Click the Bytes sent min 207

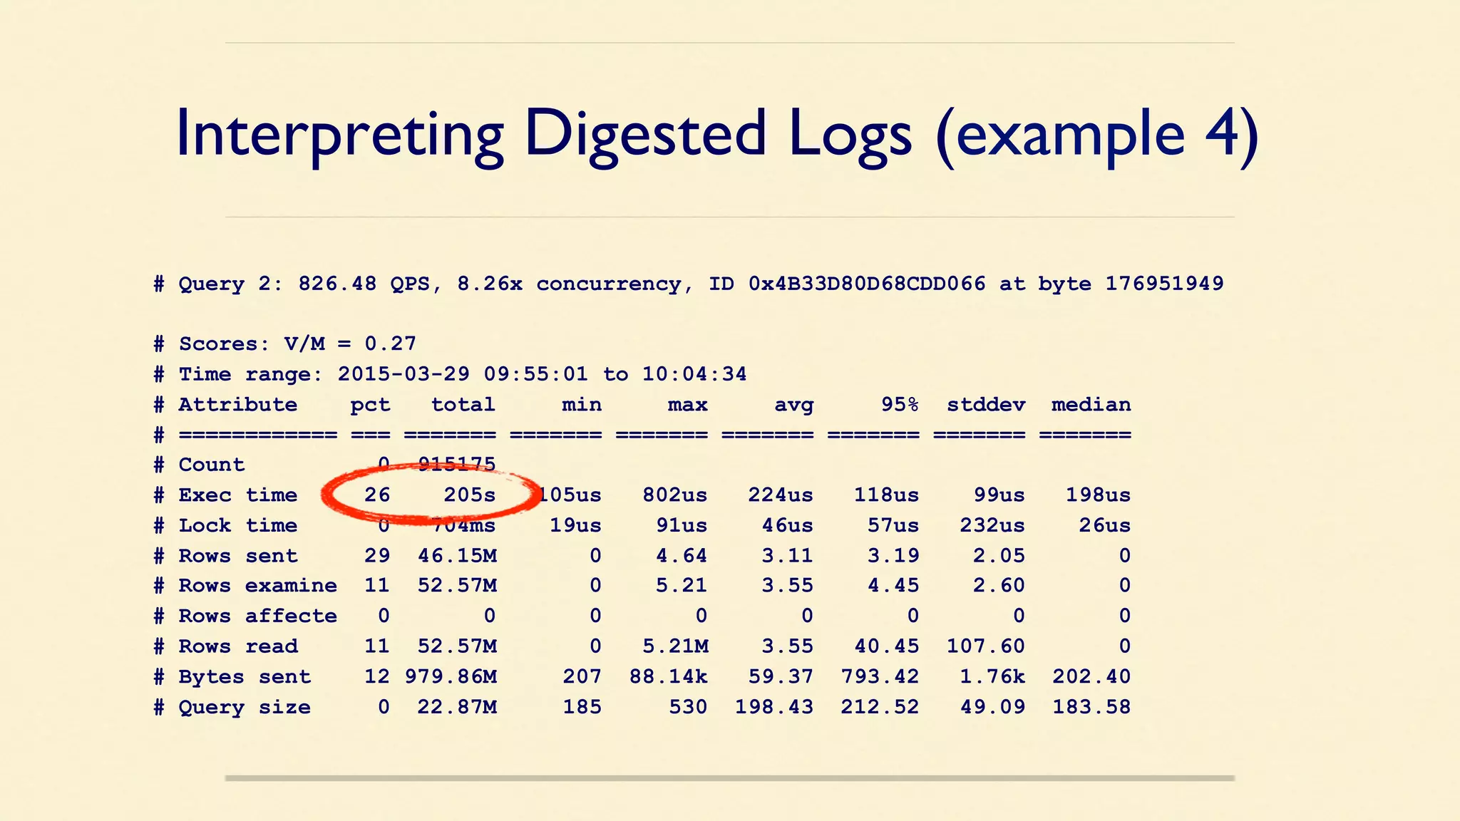point(582,676)
